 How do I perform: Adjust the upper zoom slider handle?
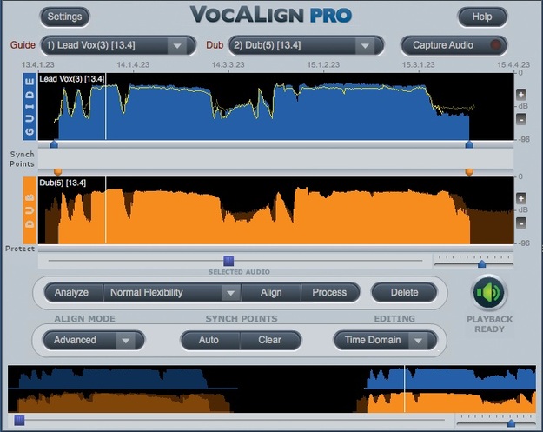481,264
